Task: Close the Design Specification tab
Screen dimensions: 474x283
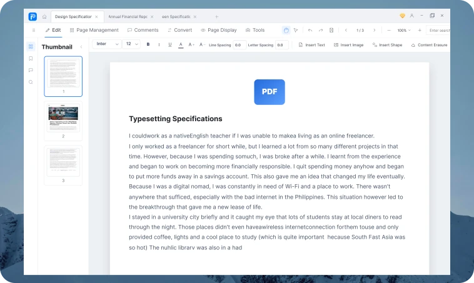Action: coord(96,17)
